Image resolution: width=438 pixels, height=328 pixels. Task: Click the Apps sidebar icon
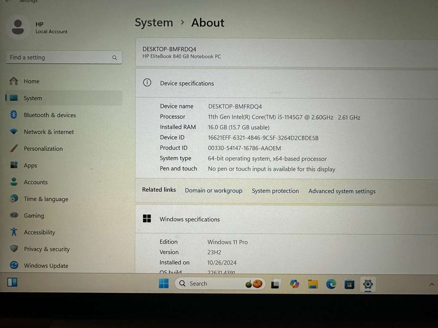14,165
